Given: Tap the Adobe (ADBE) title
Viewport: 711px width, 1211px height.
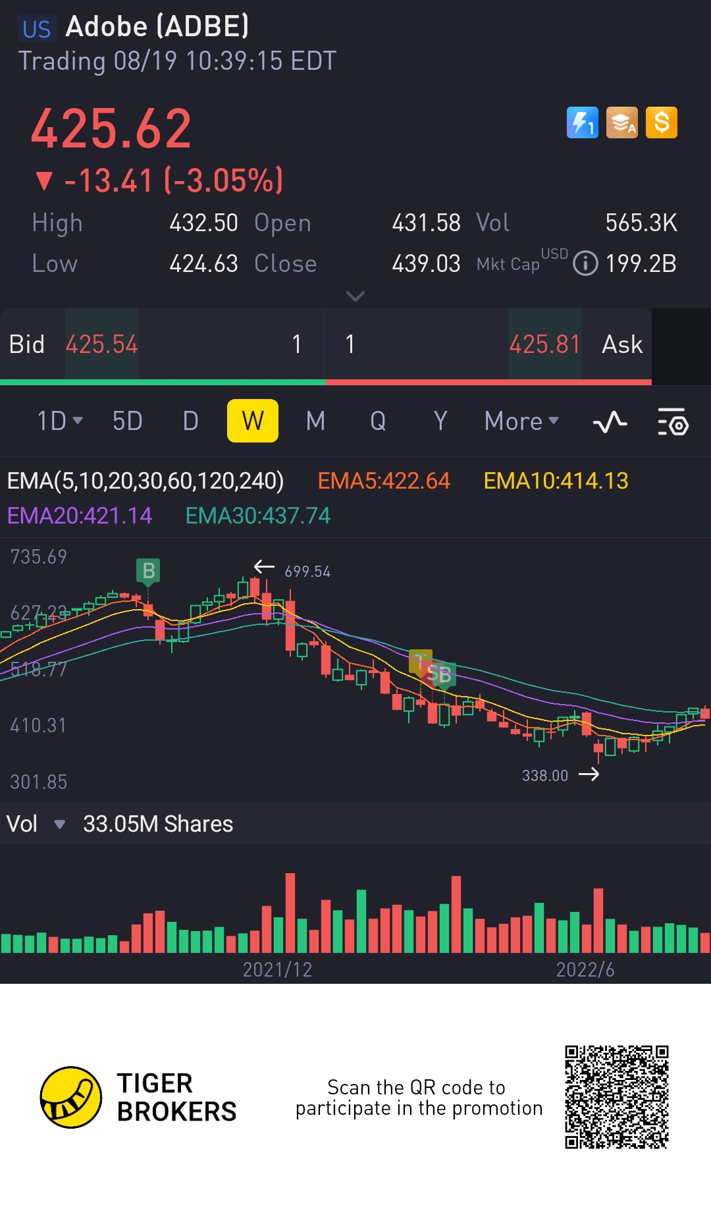Looking at the screenshot, I should click(x=157, y=26).
